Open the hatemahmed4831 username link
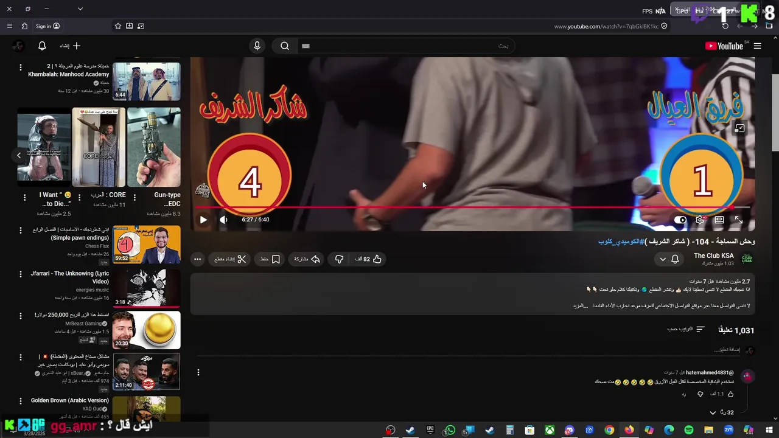Image resolution: width=779 pixels, height=438 pixels. (x=711, y=372)
